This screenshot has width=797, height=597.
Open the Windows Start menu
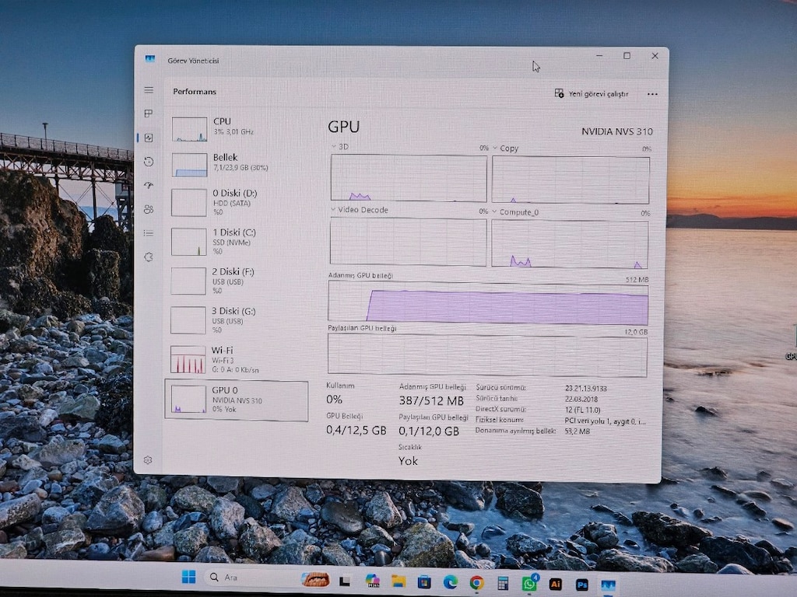coord(188,577)
